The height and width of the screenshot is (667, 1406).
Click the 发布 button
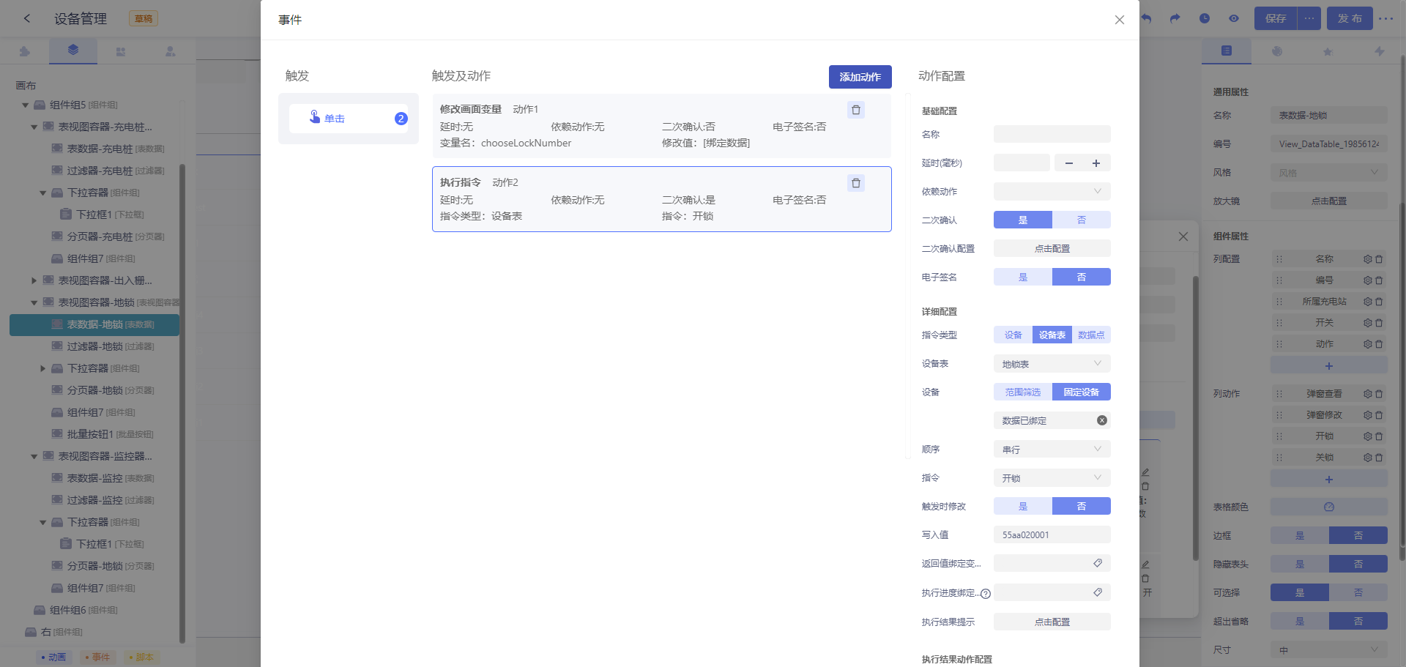[1350, 18]
